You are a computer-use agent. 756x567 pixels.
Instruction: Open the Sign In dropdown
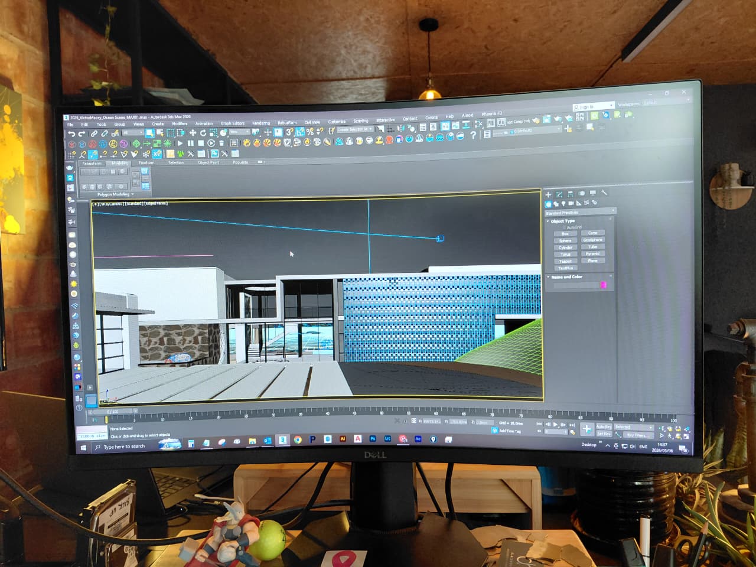tap(593, 106)
